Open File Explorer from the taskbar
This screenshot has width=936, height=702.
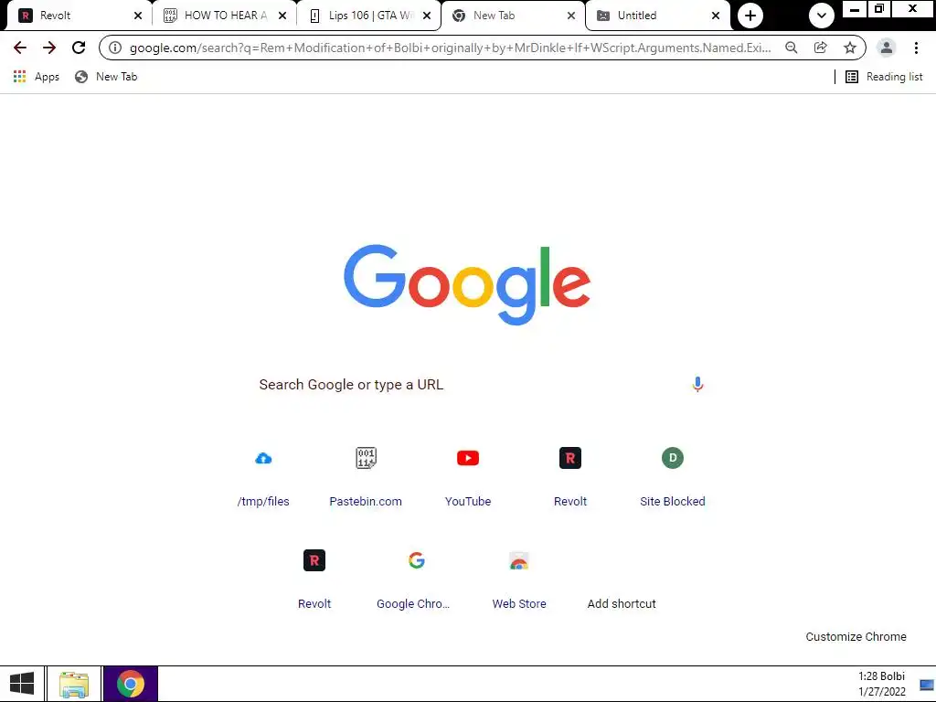[x=74, y=684]
